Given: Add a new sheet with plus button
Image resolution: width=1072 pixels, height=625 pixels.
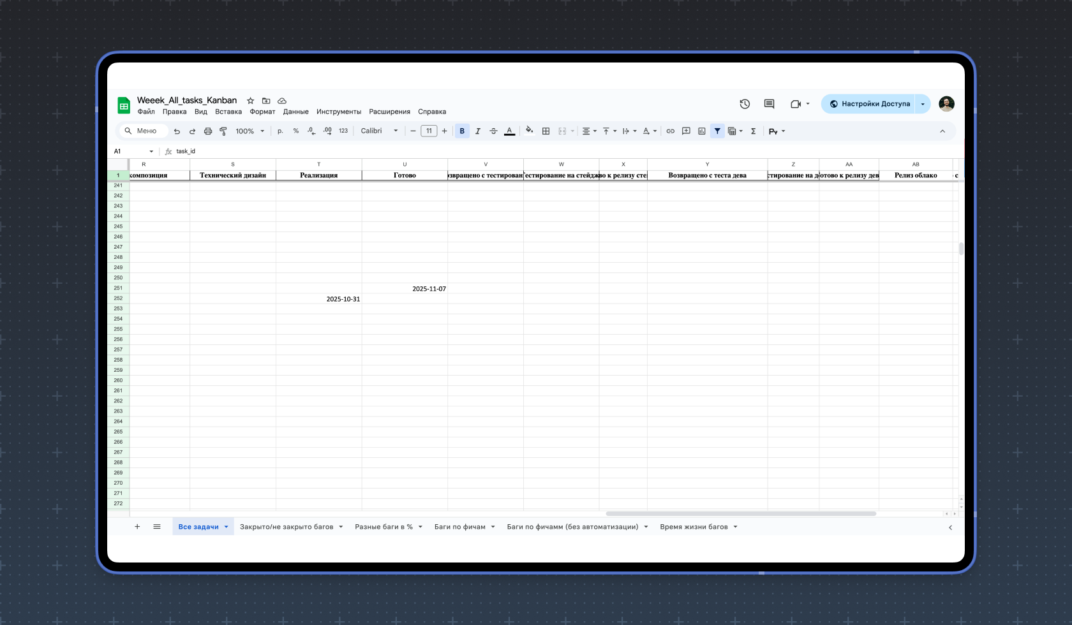Looking at the screenshot, I should 137,527.
